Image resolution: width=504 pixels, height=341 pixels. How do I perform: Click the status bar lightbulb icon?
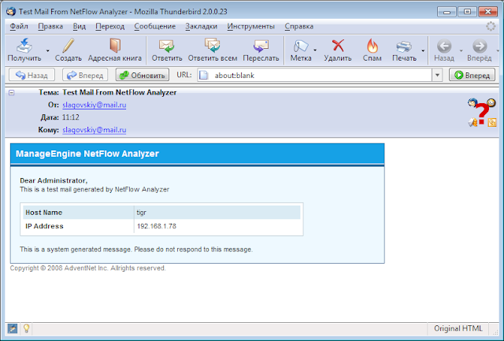coord(26,328)
